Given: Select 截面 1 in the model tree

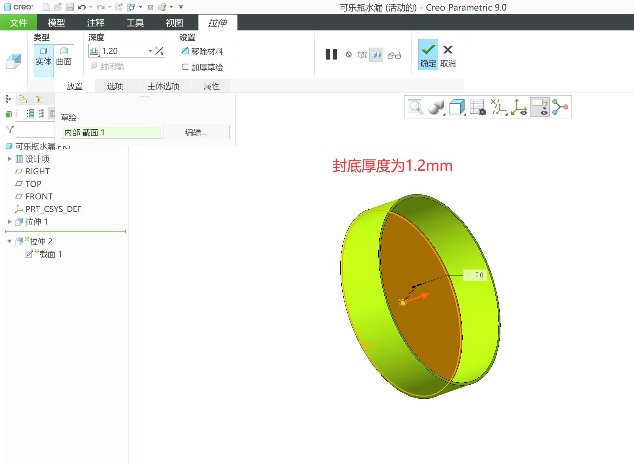Looking at the screenshot, I should (51, 254).
